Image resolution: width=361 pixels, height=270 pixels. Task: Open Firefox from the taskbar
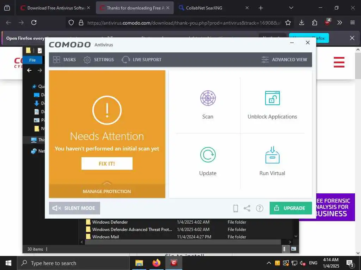click(x=156, y=263)
